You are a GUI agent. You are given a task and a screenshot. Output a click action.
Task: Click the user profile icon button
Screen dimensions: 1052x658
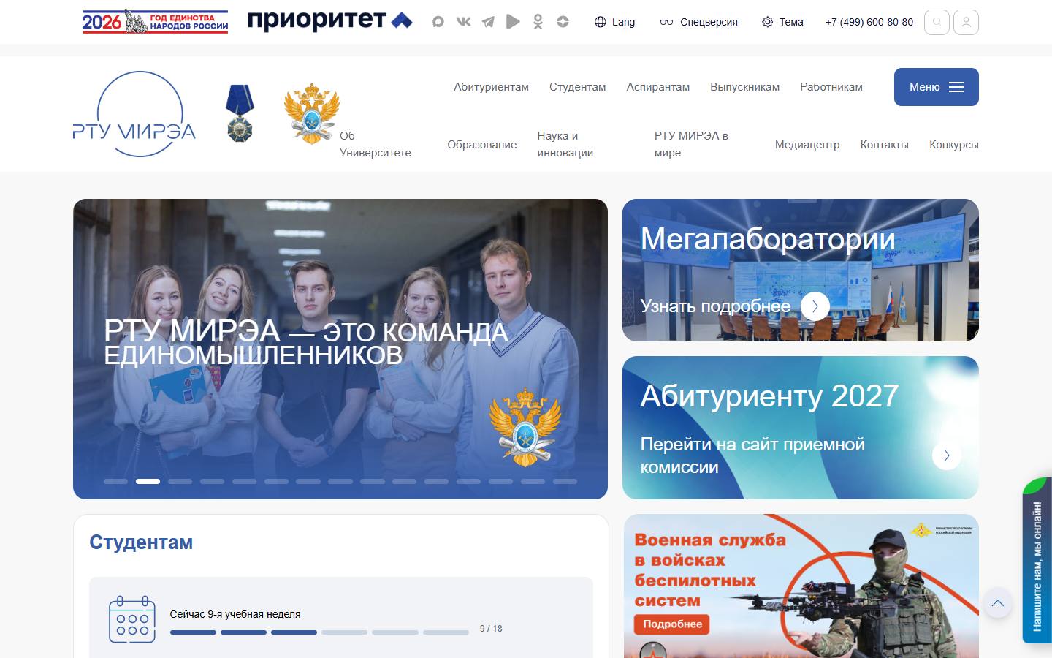pyautogui.click(x=966, y=22)
